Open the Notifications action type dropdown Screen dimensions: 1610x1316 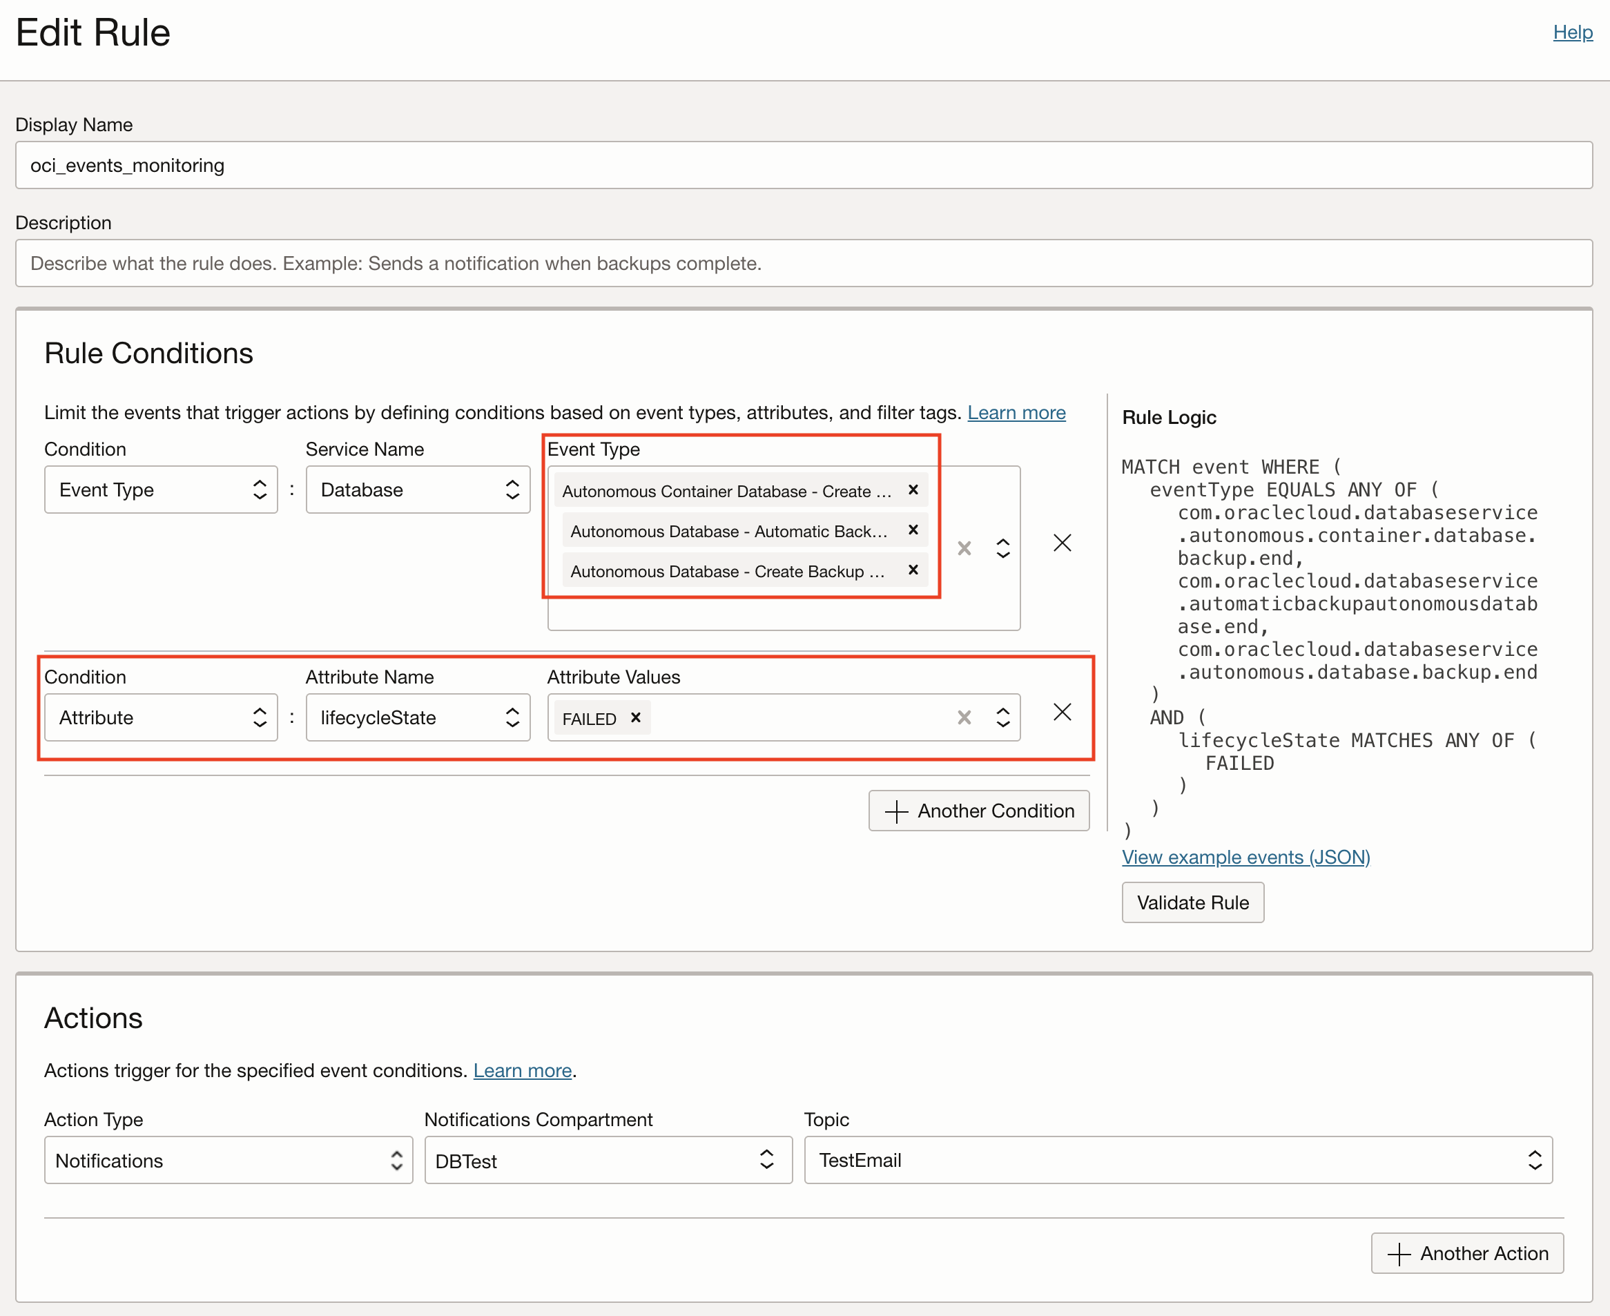(228, 1160)
